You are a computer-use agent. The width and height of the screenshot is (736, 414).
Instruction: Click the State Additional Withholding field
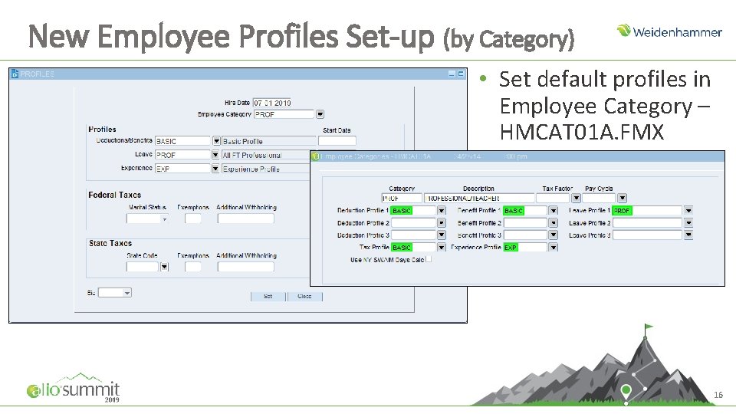coord(245,267)
